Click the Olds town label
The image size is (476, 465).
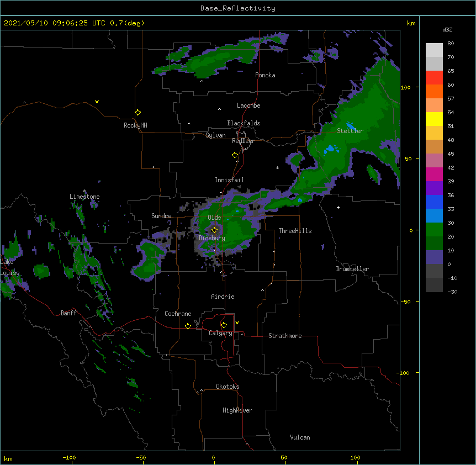coord(214,218)
